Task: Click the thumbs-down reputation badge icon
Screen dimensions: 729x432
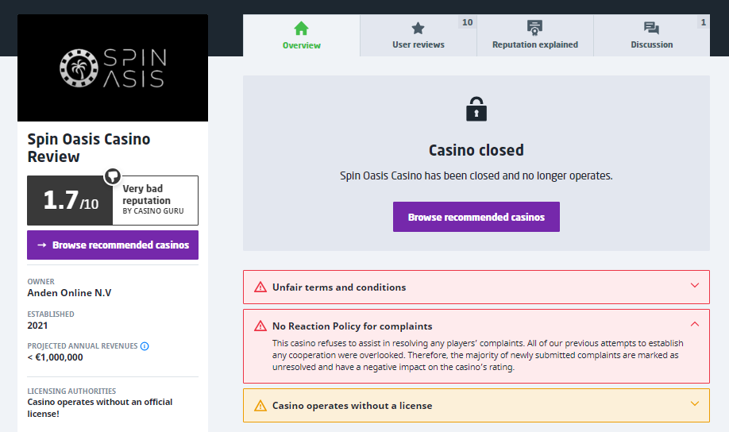Action: [113, 176]
